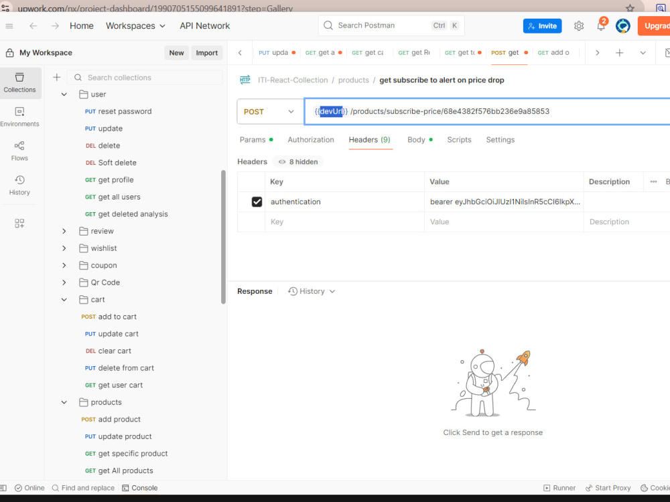Click the Online status indicator

pos(29,488)
